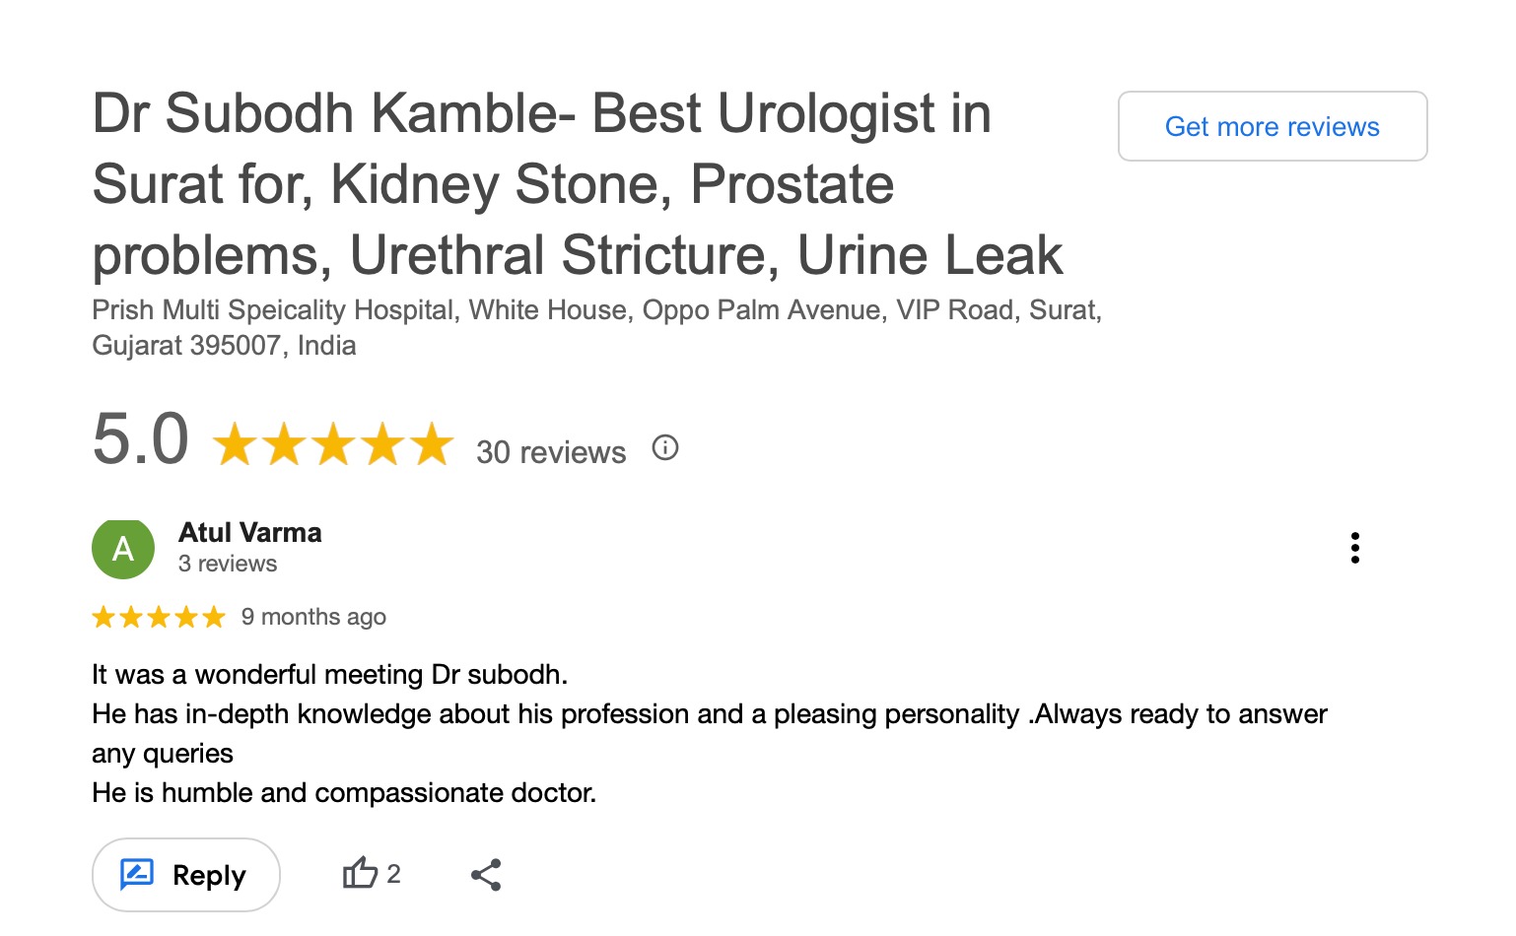Like the review with thumbs up icon

pos(360,874)
